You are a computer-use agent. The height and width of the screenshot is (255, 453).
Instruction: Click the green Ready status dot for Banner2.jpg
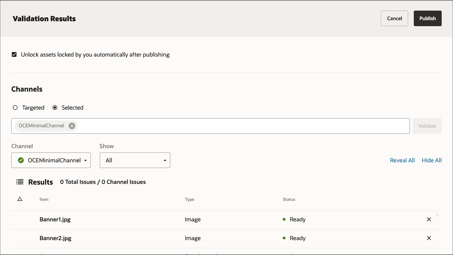pyautogui.click(x=284, y=238)
